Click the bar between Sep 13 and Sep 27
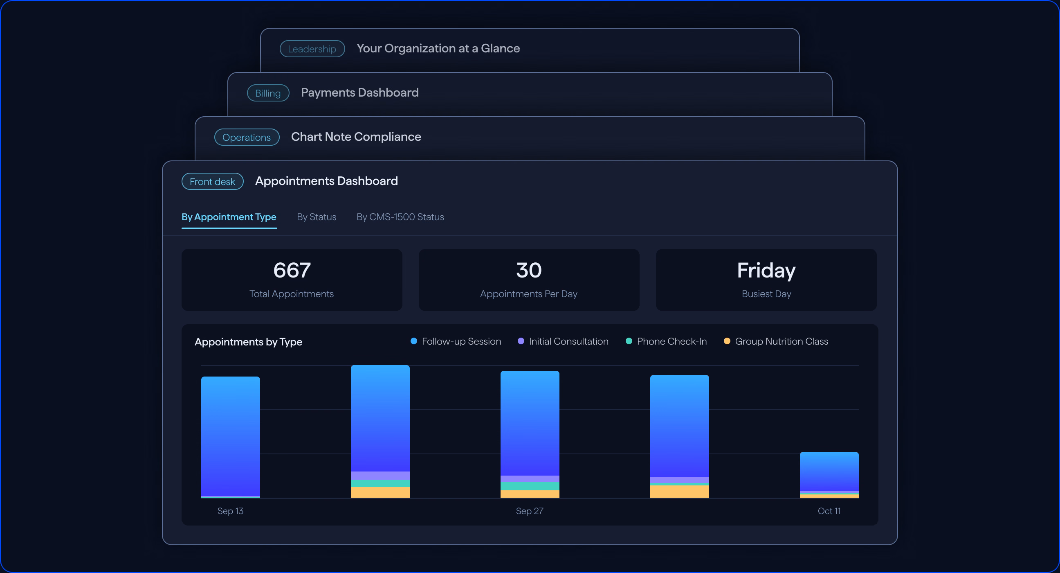 pos(380,431)
